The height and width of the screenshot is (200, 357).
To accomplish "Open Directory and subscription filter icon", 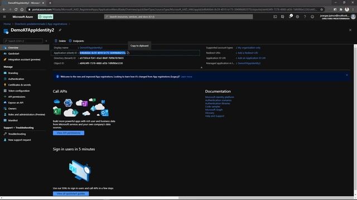I will tap(283, 17).
